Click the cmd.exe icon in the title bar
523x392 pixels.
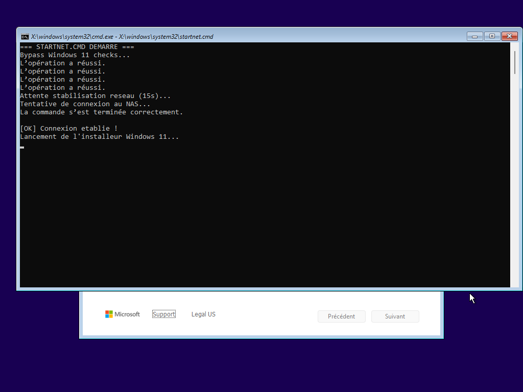25,36
